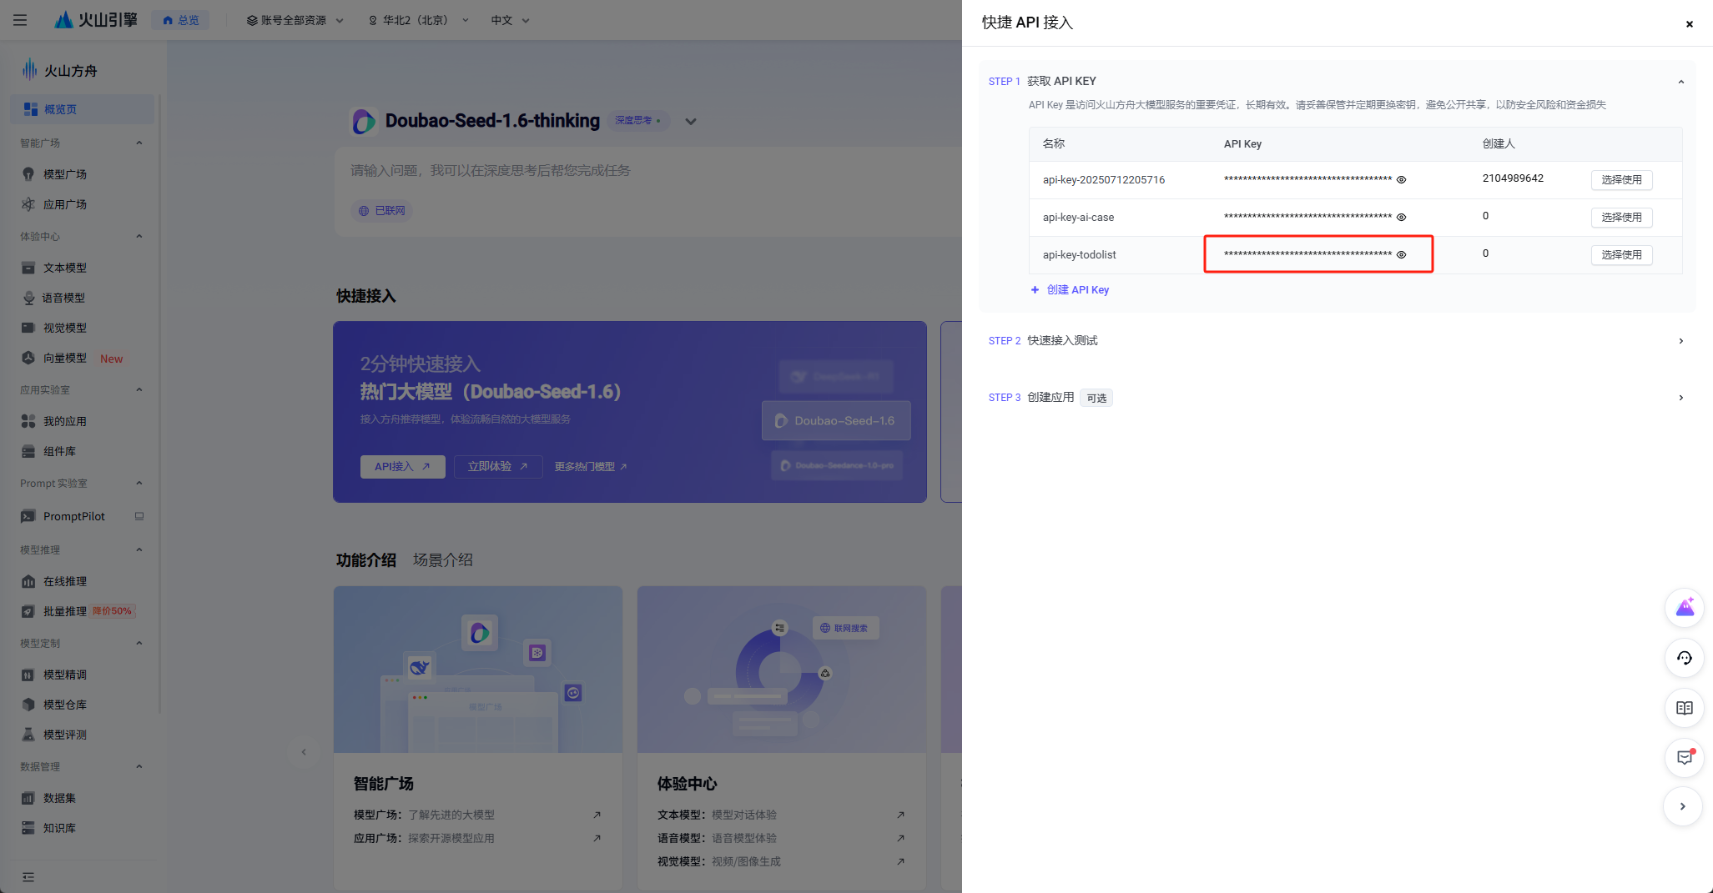Open 文本模型 in the sidebar
The height and width of the screenshot is (893, 1713).
[x=65, y=268]
